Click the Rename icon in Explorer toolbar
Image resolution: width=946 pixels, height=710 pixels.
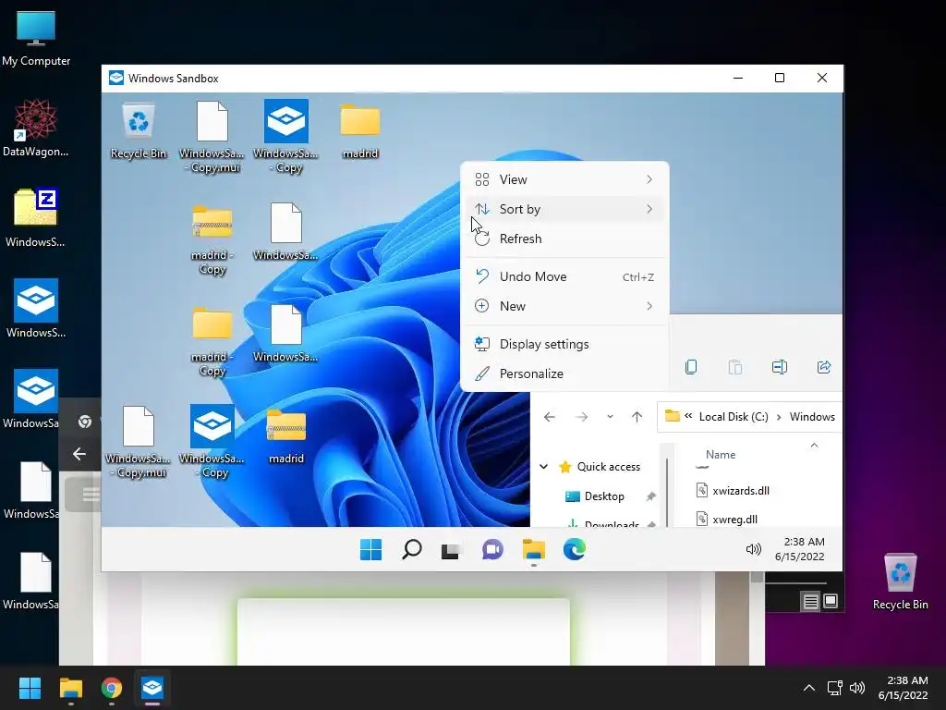[x=780, y=367]
